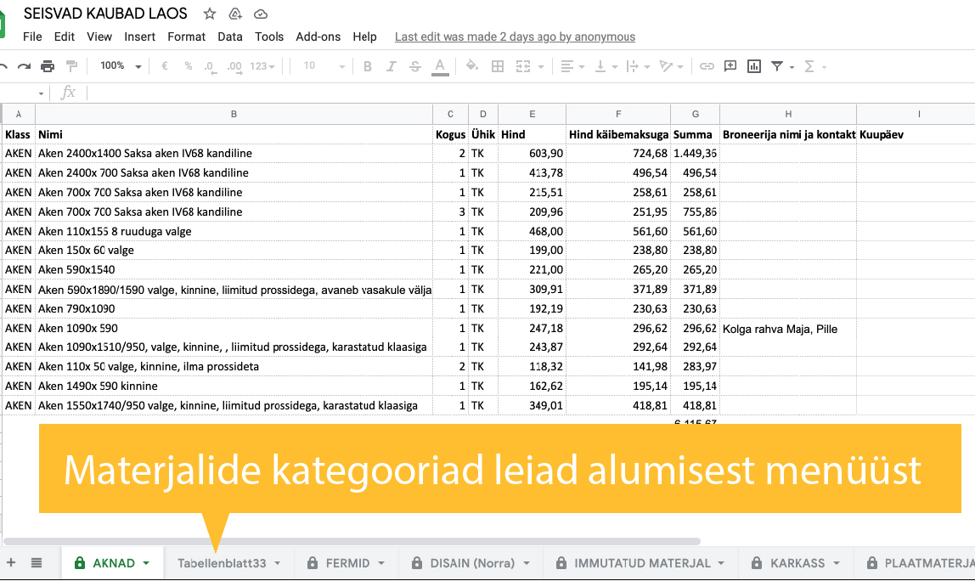Select the 'Hind käibemaksuga' header cell
Image resolution: width=975 pixels, height=581 pixels.
618,134
